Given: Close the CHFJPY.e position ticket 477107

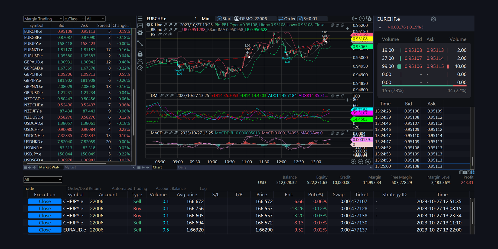Looking at the screenshot, I should point(45,201).
